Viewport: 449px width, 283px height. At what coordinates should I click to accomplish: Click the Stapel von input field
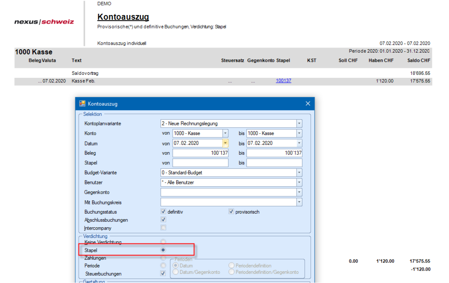(x=200, y=163)
